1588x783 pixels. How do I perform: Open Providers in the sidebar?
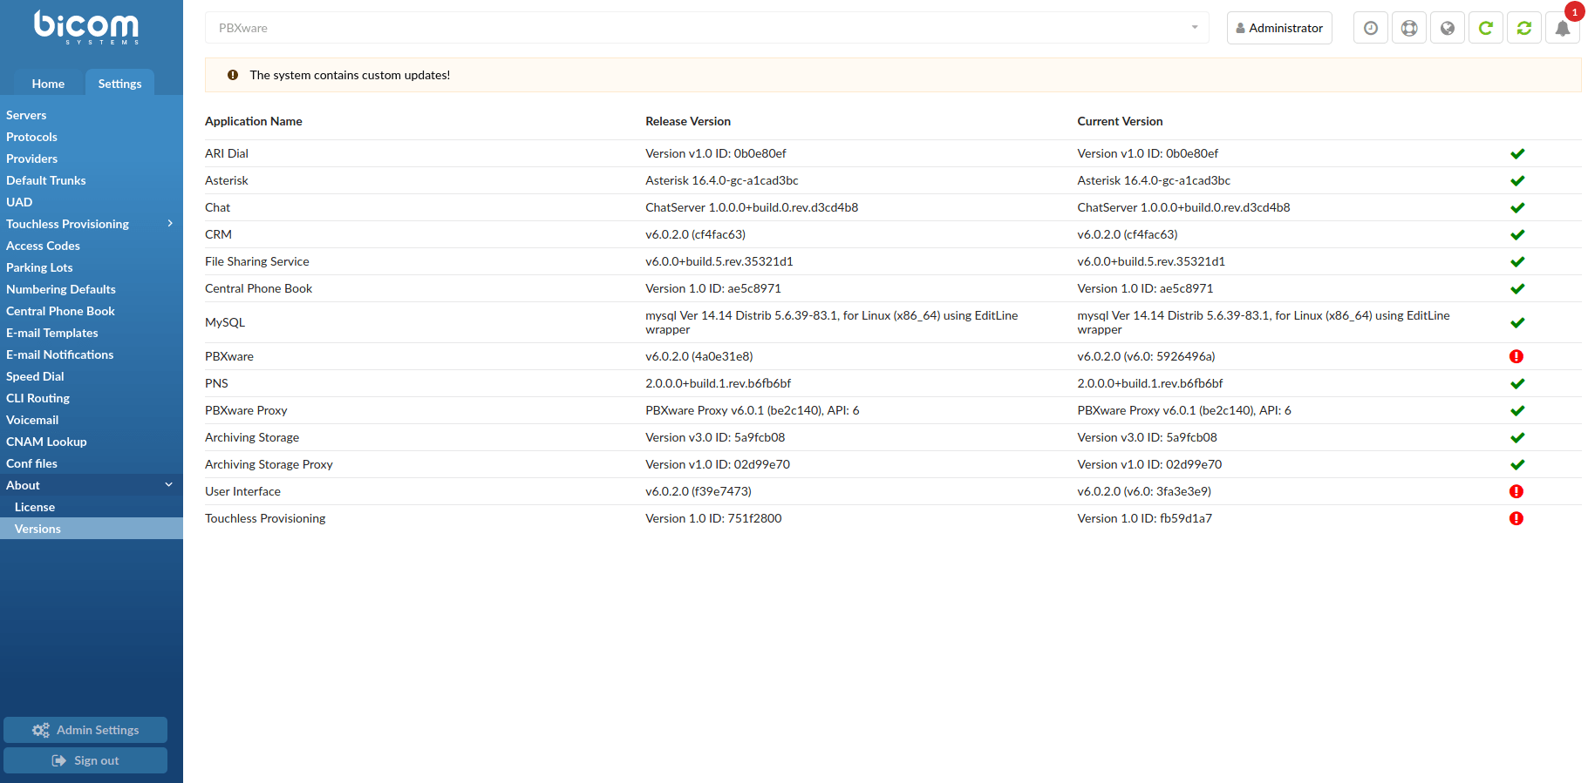(x=31, y=159)
